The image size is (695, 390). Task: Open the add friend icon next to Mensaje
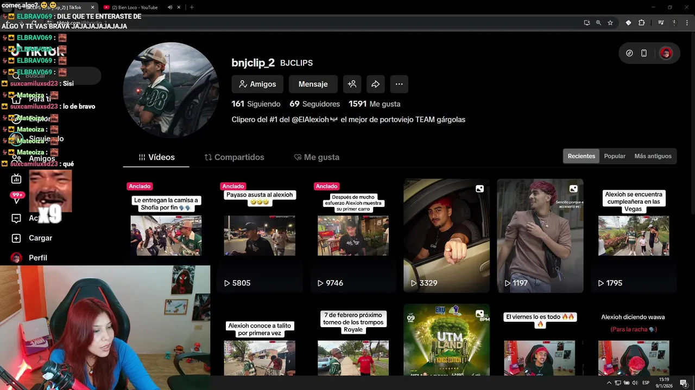(x=352, y=84)
